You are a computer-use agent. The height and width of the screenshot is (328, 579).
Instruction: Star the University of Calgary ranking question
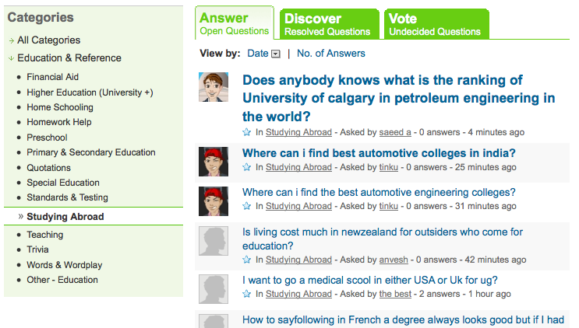tap(247, 133)
